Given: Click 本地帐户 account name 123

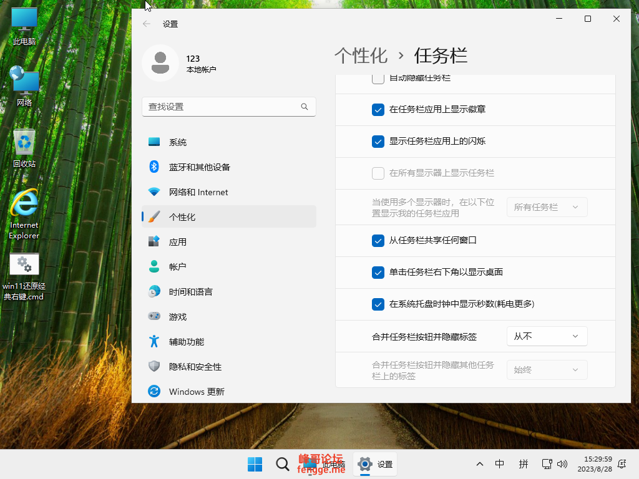Looking at the screenshot, I should click(x=201, y=64).
